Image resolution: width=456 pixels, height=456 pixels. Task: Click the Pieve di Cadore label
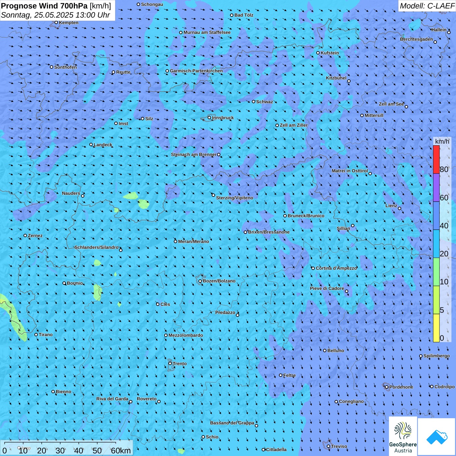click(x=327, y=288)
